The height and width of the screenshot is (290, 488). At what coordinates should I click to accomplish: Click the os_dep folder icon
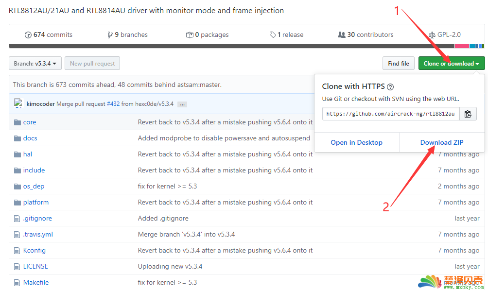point(17,187)
